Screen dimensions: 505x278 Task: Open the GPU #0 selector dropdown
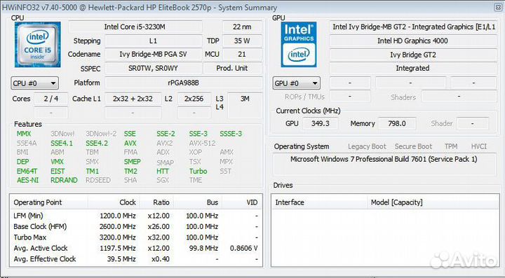point(296,83)
